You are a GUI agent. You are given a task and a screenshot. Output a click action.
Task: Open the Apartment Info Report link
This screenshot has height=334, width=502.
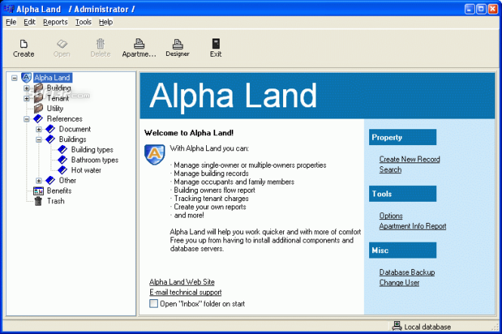coord(413,226)
